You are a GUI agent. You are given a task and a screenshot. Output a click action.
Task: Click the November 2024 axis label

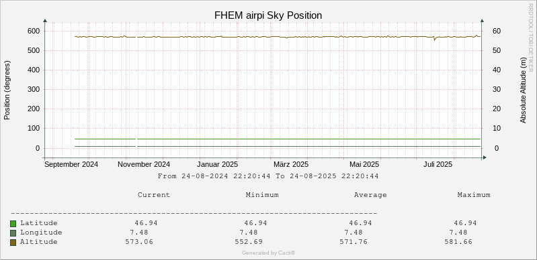pos(144,164)
